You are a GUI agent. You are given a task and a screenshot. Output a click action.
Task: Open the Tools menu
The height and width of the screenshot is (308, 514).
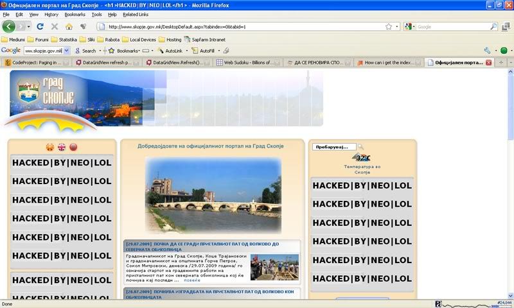96,14
